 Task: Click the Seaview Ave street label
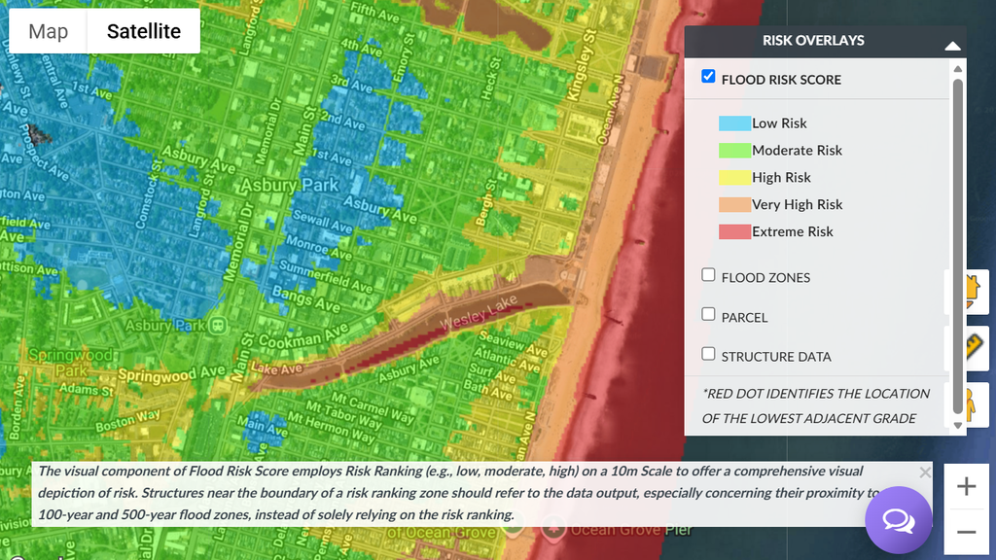513,343
